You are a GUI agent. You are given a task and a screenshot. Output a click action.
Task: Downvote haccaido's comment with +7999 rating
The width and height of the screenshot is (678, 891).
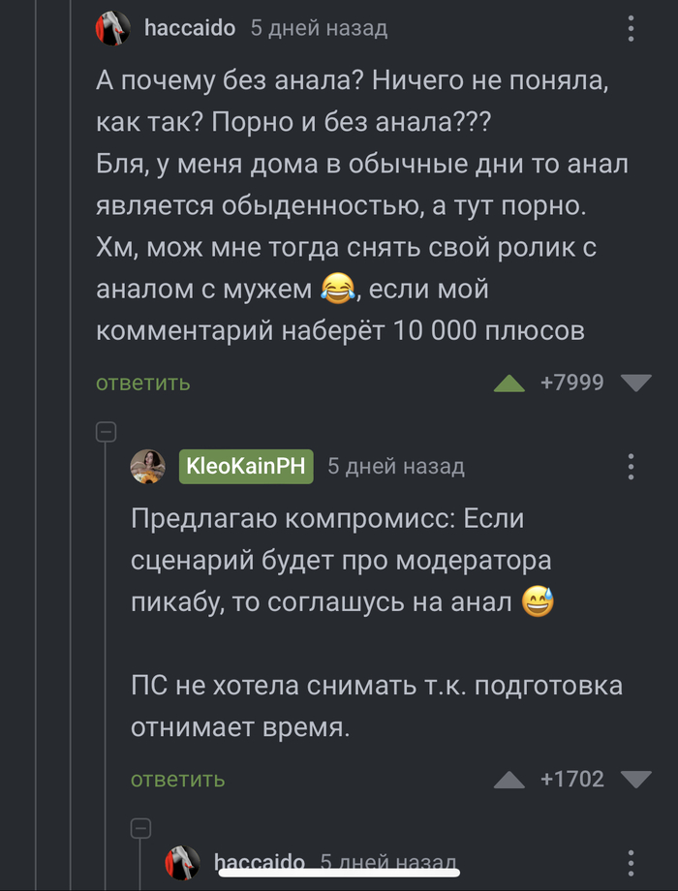(x=635, y=384)
